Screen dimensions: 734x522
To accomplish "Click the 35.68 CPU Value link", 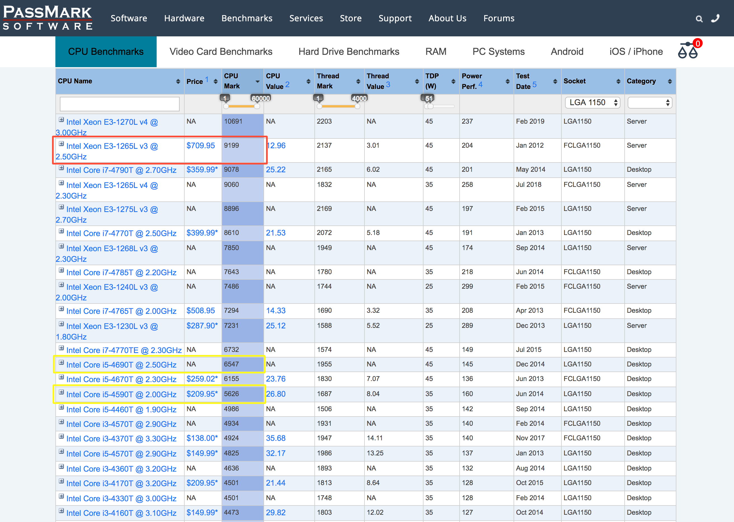I will pos(276,438).
